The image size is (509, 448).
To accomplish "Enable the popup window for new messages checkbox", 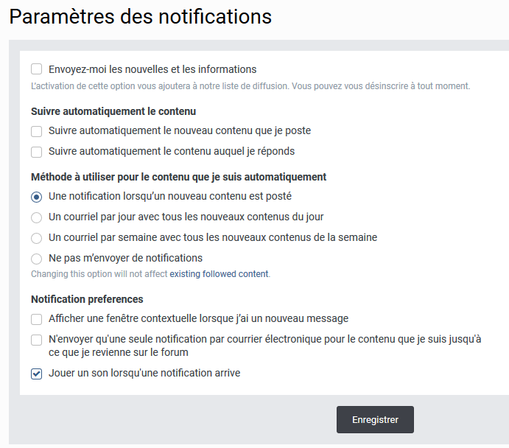I will (x=37, y=319).
